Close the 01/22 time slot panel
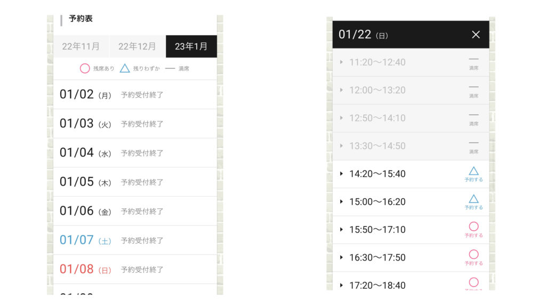The width and height of the screenshot is (546, 307). pyautogui.click(x=476, y=35)
